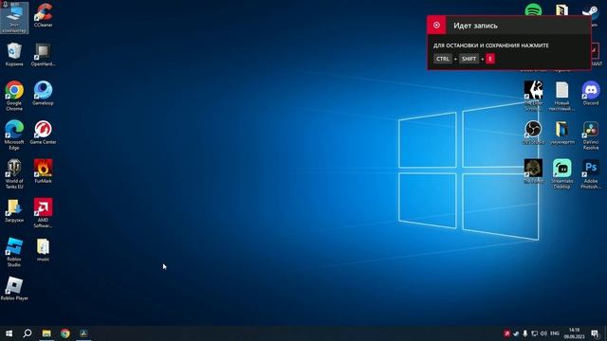The height and width of the screenshot is (341, 607).
Task: Select the FurMark desktop shortcut
Action: pos(43,171)
